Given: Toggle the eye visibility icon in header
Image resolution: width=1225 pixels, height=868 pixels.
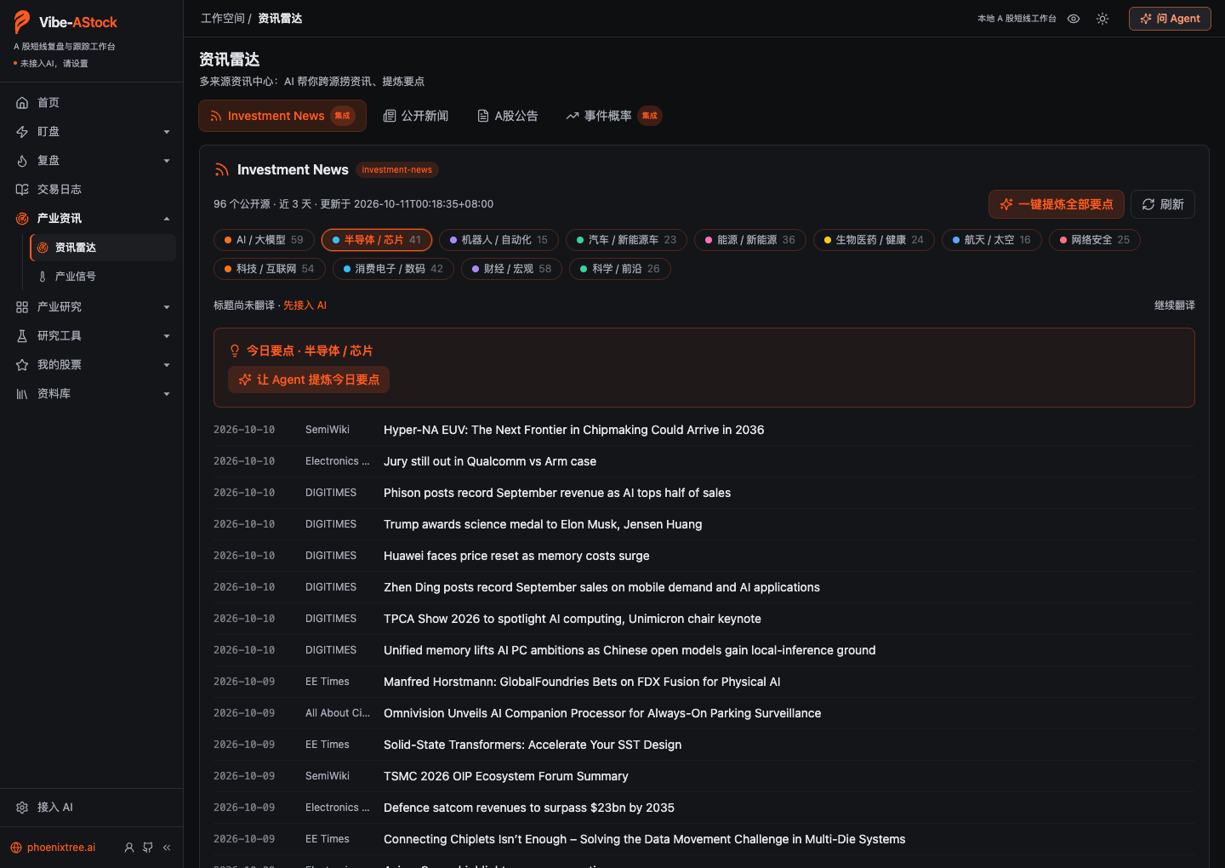Looking at the screenshot, I should (x=1074, y=19).
